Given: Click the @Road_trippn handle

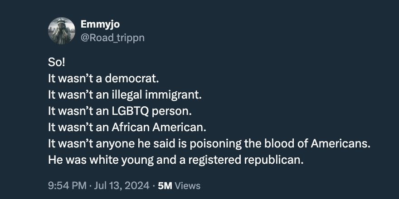Looking at the screenshot, I should [112, 38].
